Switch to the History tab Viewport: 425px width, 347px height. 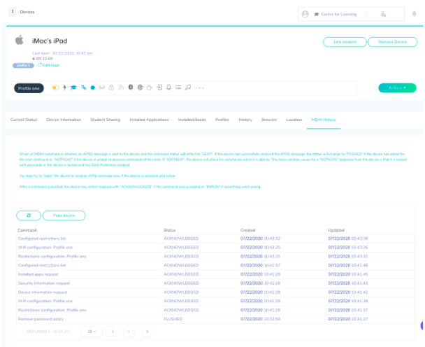[245, 120]
